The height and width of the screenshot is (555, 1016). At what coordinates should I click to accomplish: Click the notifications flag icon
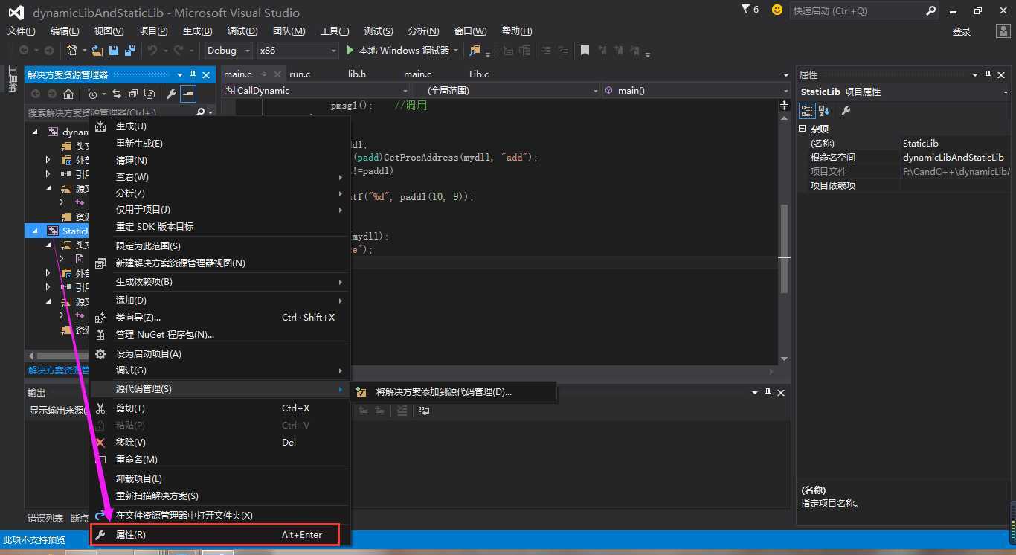(x=747, y=10)
